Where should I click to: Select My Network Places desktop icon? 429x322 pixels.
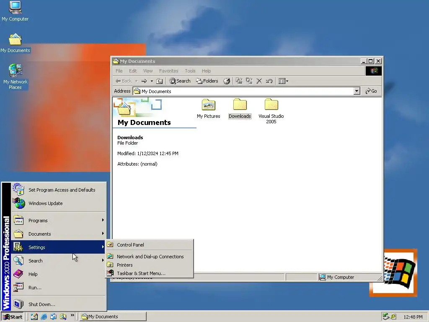pos(16,77)
